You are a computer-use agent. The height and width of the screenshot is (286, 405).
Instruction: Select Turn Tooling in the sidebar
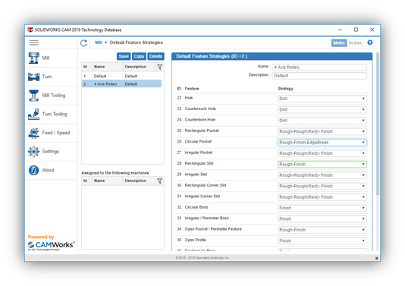click(55, 114)
